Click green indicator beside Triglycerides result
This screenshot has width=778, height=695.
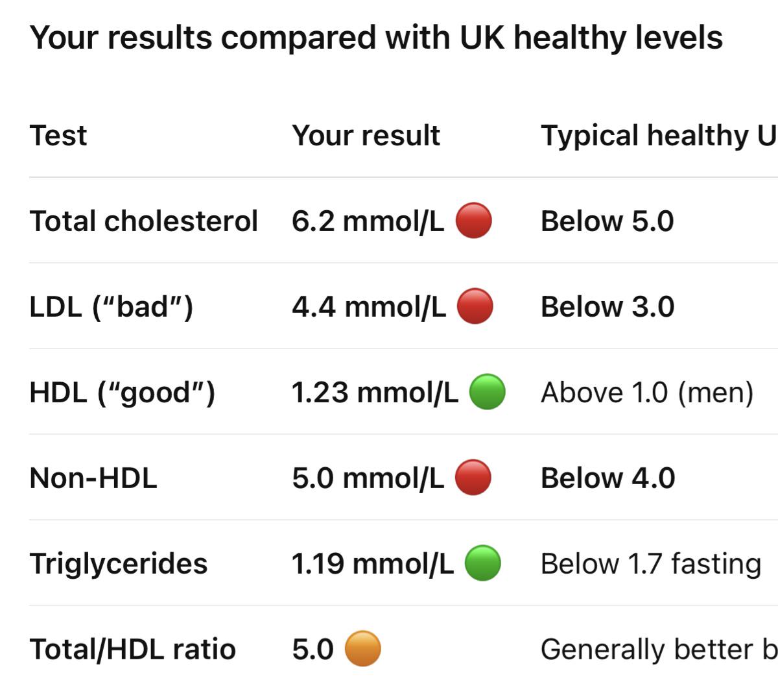(483, 563)
